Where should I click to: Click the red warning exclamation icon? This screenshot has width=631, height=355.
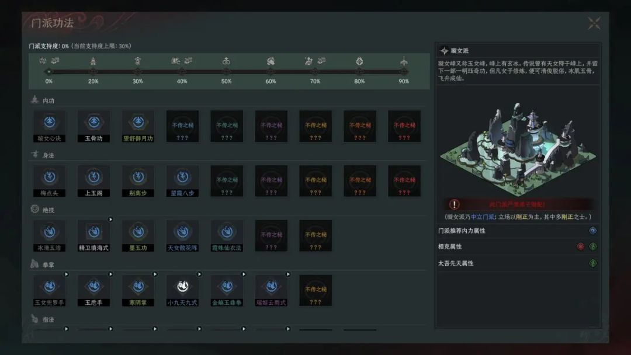455,204
